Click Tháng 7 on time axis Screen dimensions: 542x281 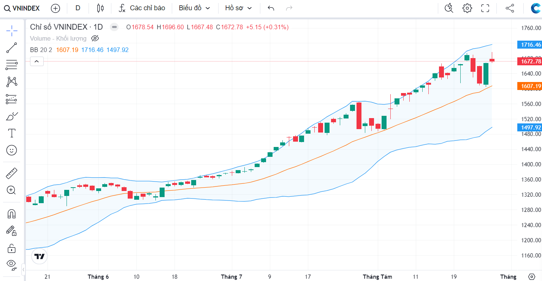coord(231,276)
